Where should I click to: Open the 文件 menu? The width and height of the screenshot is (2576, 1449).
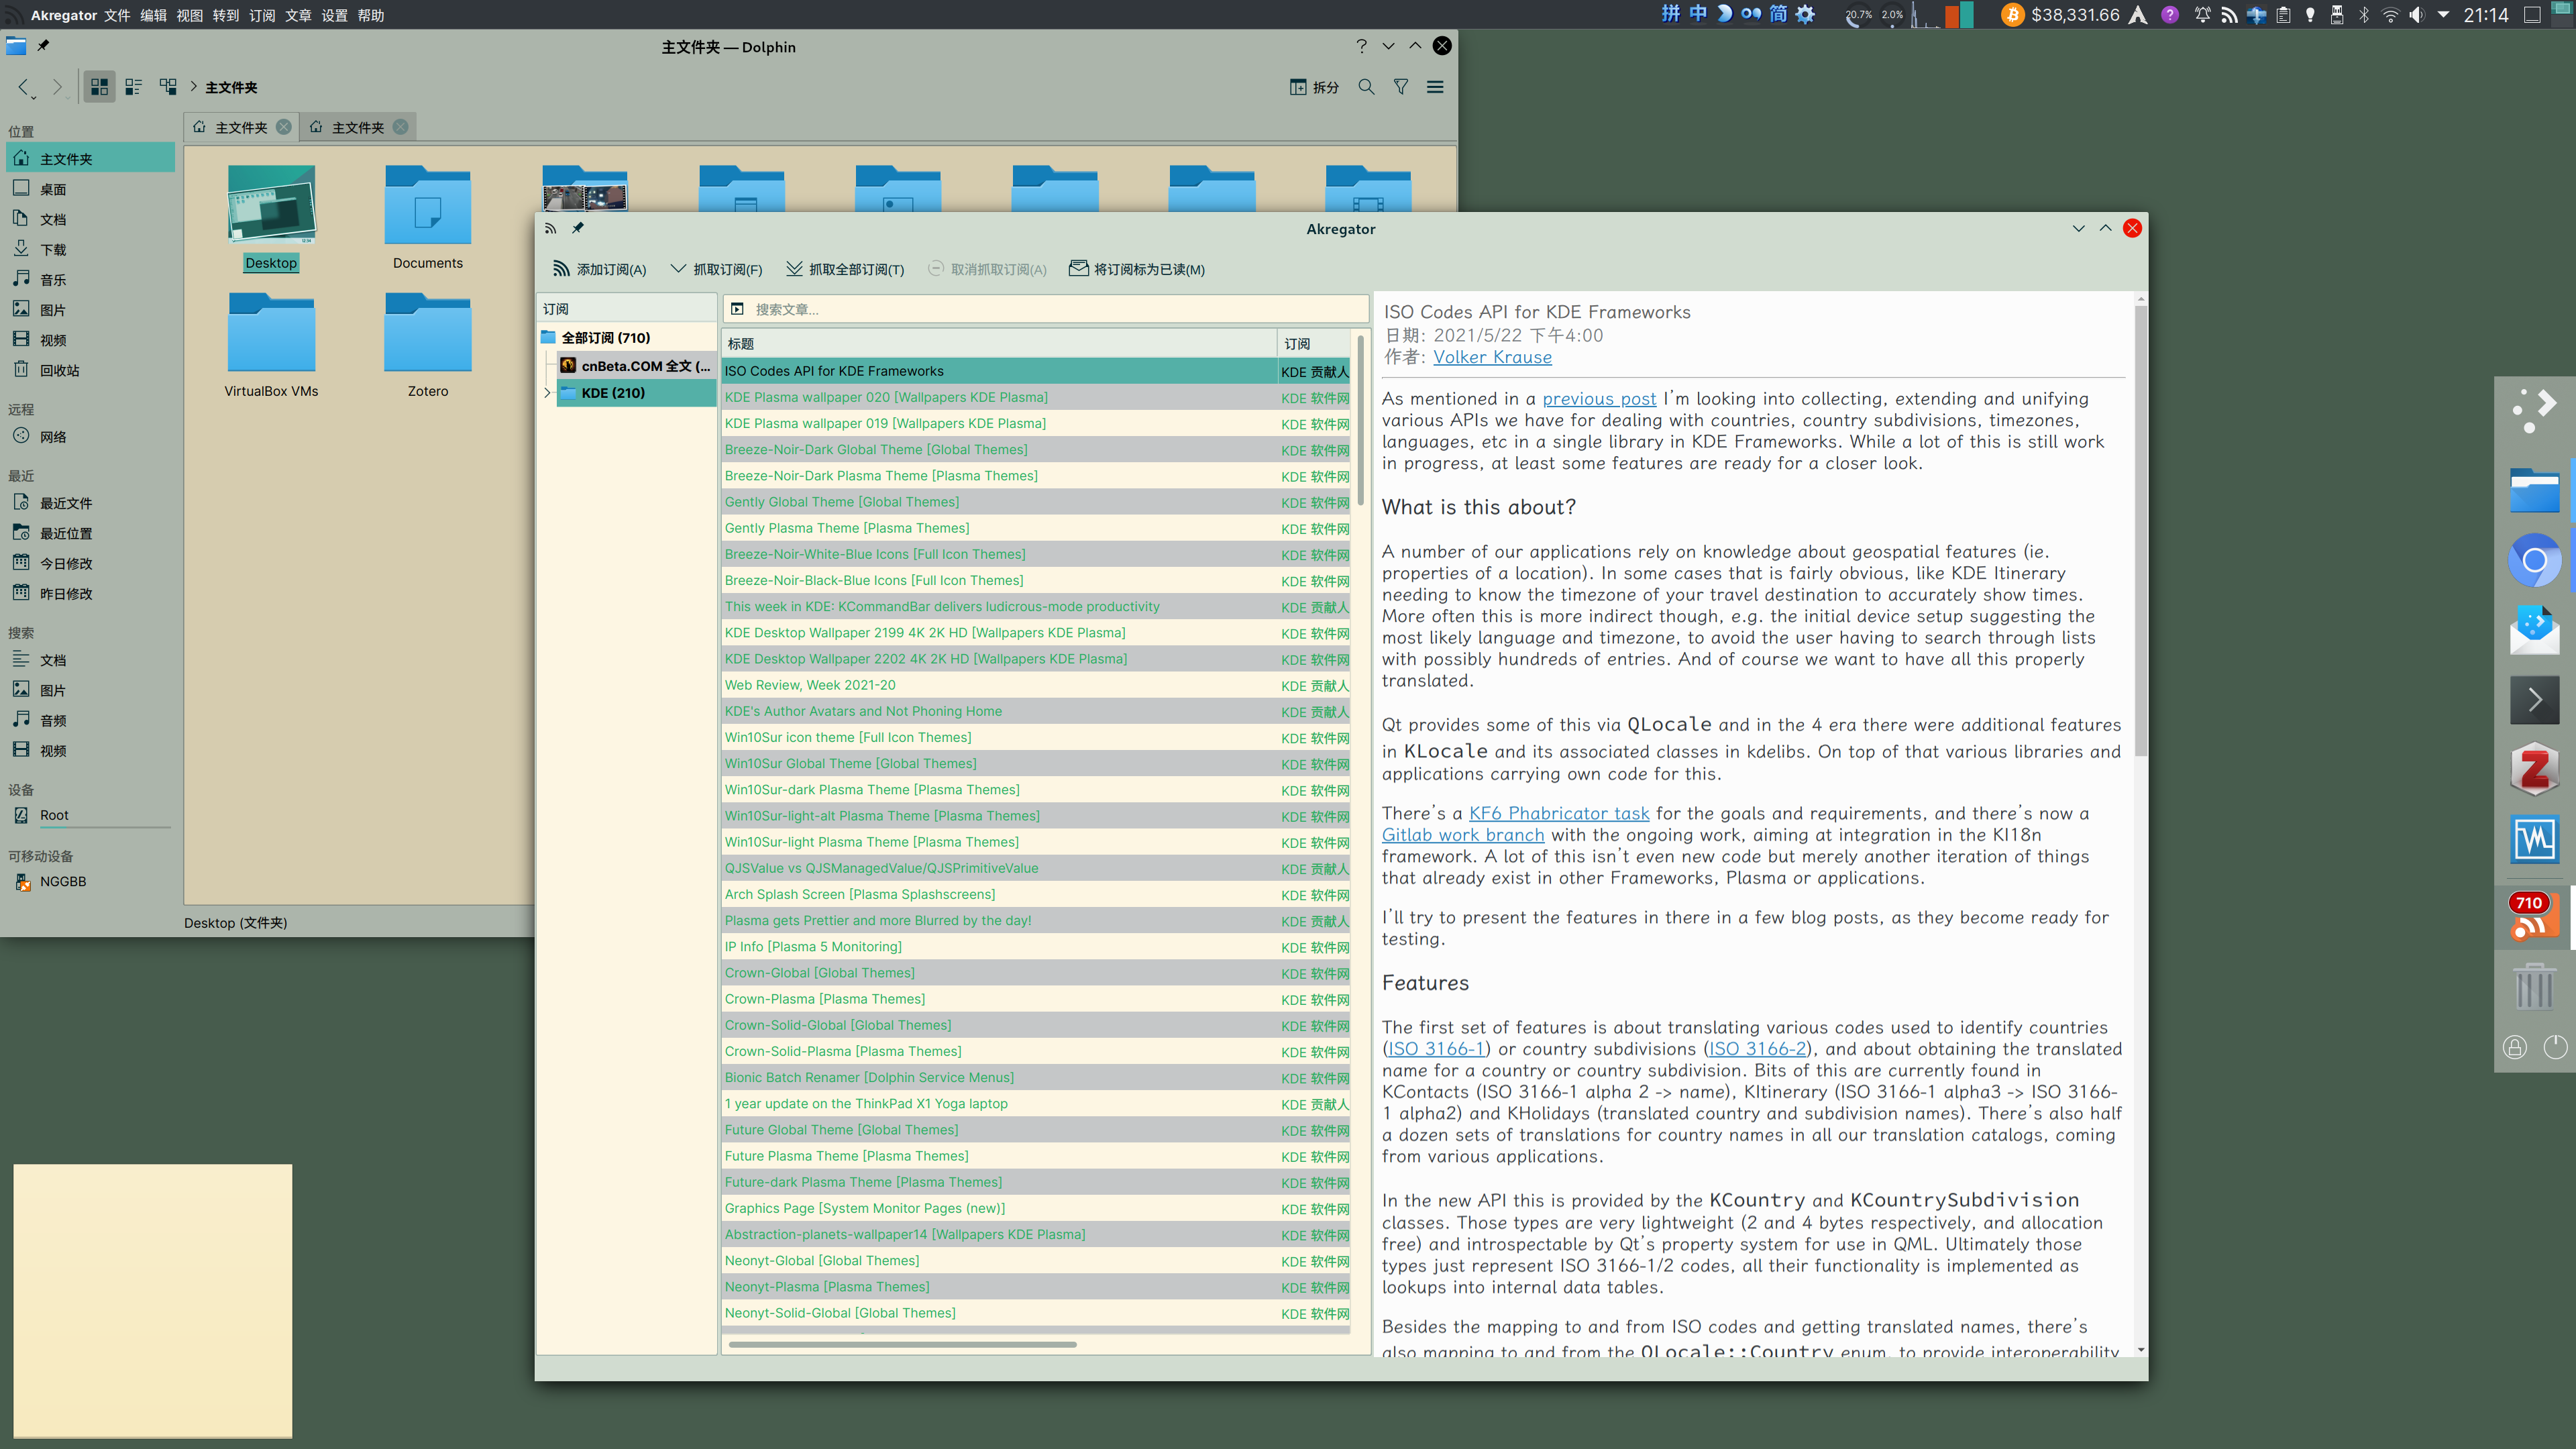pyautogui.click(x=117, y=15)
